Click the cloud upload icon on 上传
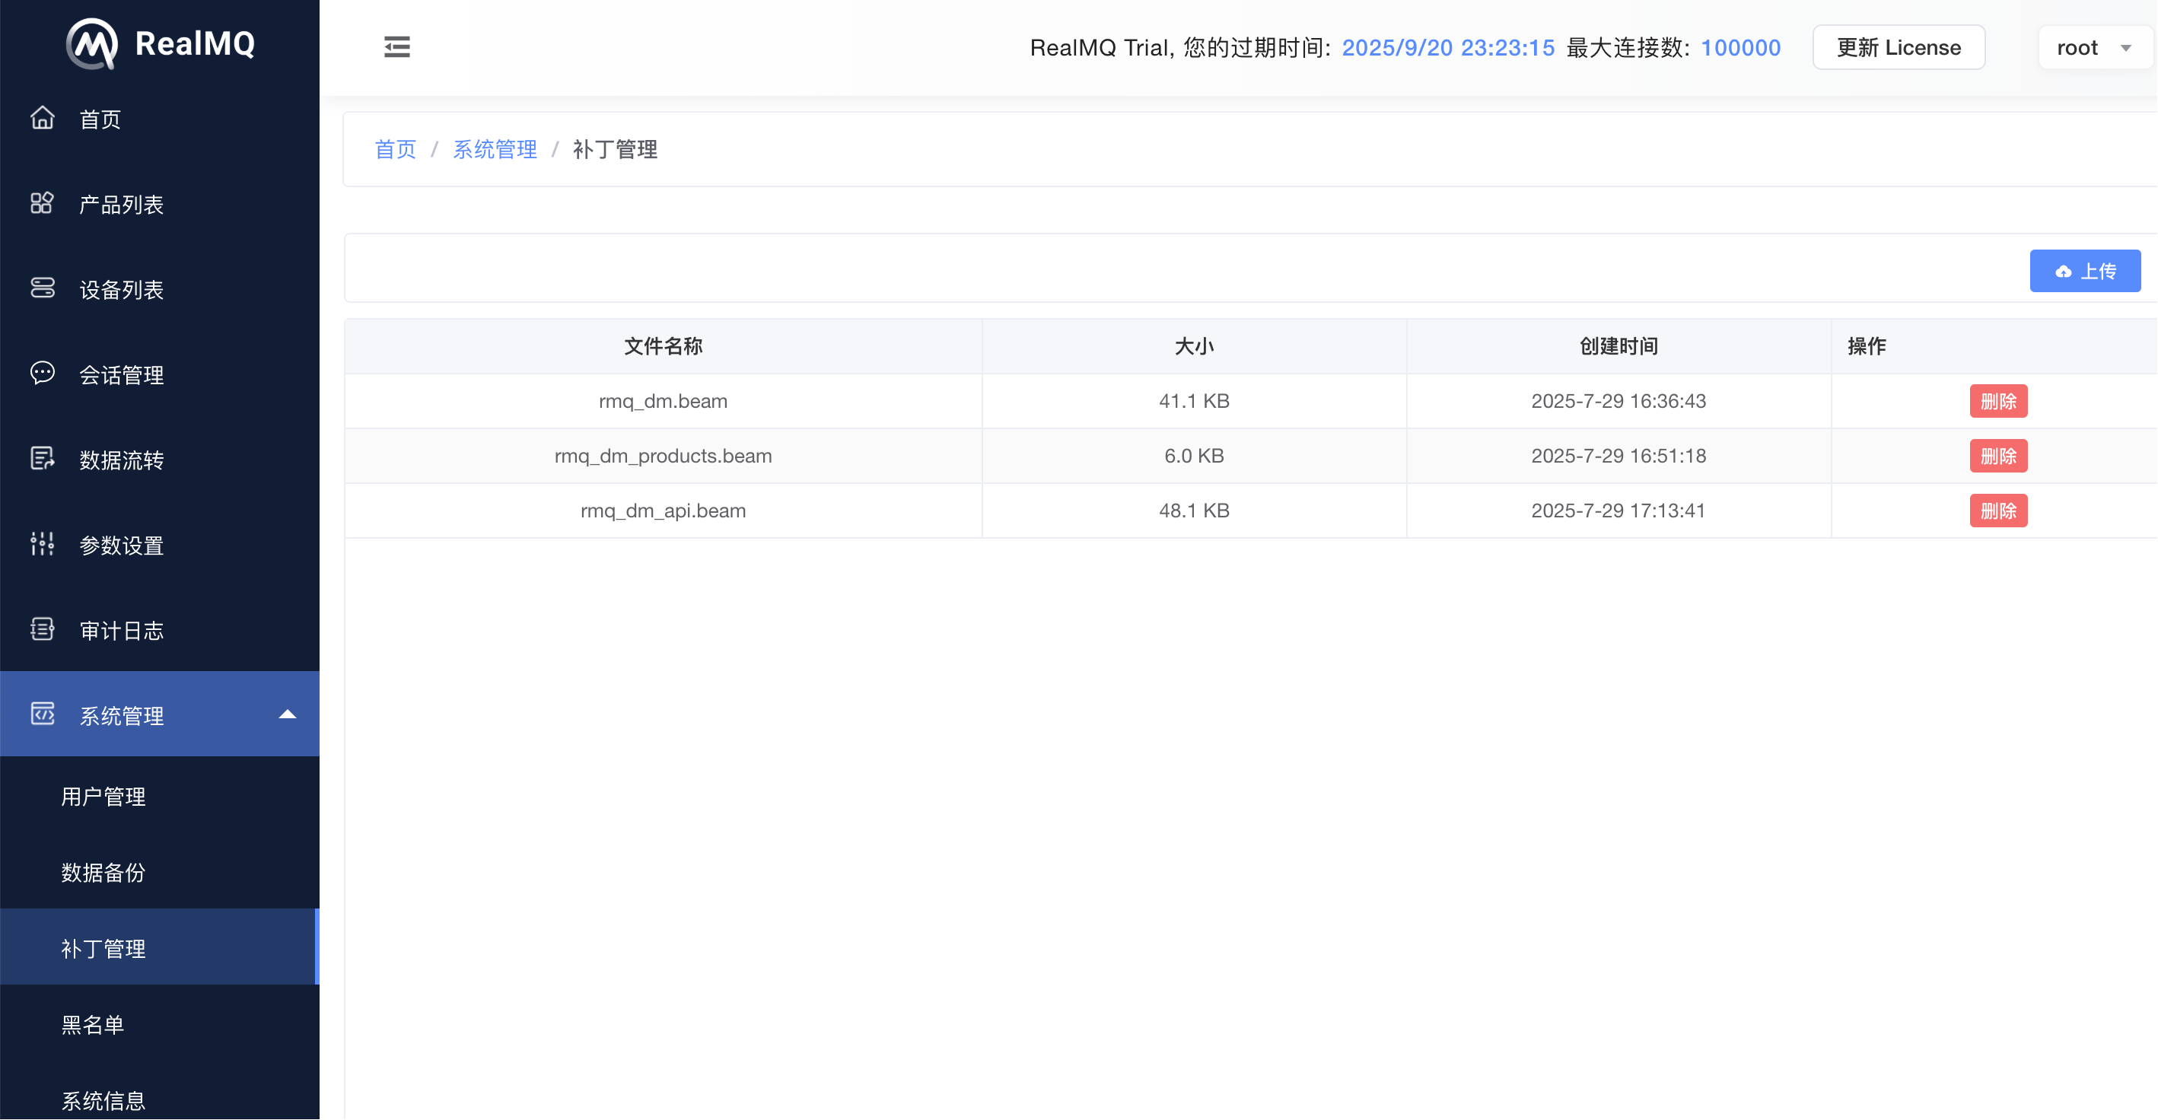Image resolution: width=2158 pixels, height=1120 pixels. tap(2064, 272)
